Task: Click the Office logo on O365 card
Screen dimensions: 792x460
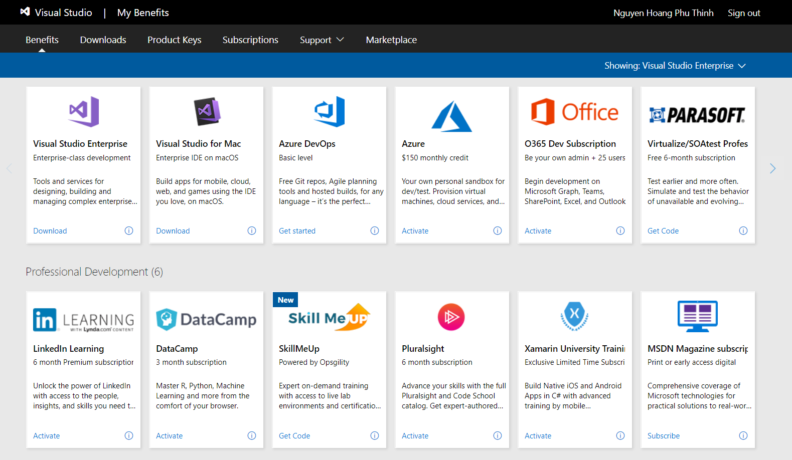Action: point(575,112)
